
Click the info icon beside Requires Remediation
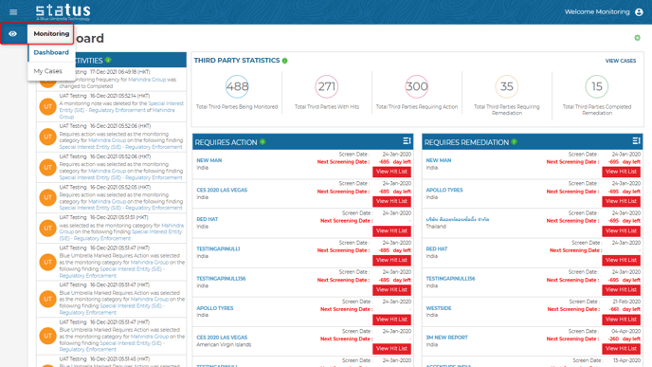click(515, 142)
